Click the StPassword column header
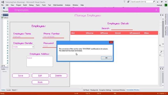This screenshot has height=95, width=168. coord(135,33)
